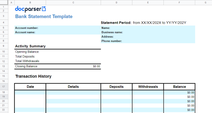The image size is (212, 113).
Task: Click the Opening Balance cell
Action: pyautogui.click(x=27, y=52)
